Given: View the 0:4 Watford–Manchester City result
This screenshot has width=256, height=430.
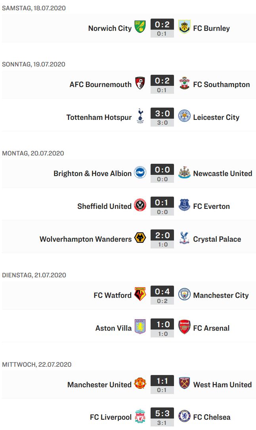Looking at the screenshot, I should coord(162,292).
